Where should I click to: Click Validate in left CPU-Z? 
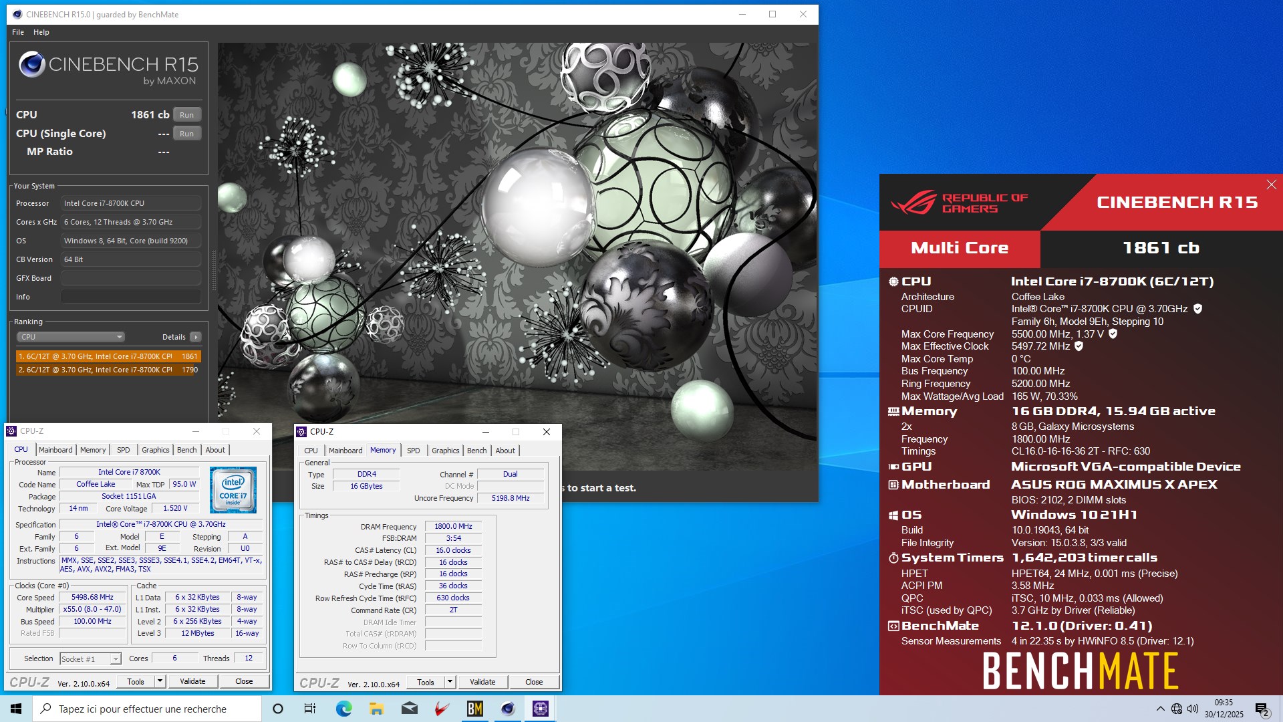click(x=192, y=682)
